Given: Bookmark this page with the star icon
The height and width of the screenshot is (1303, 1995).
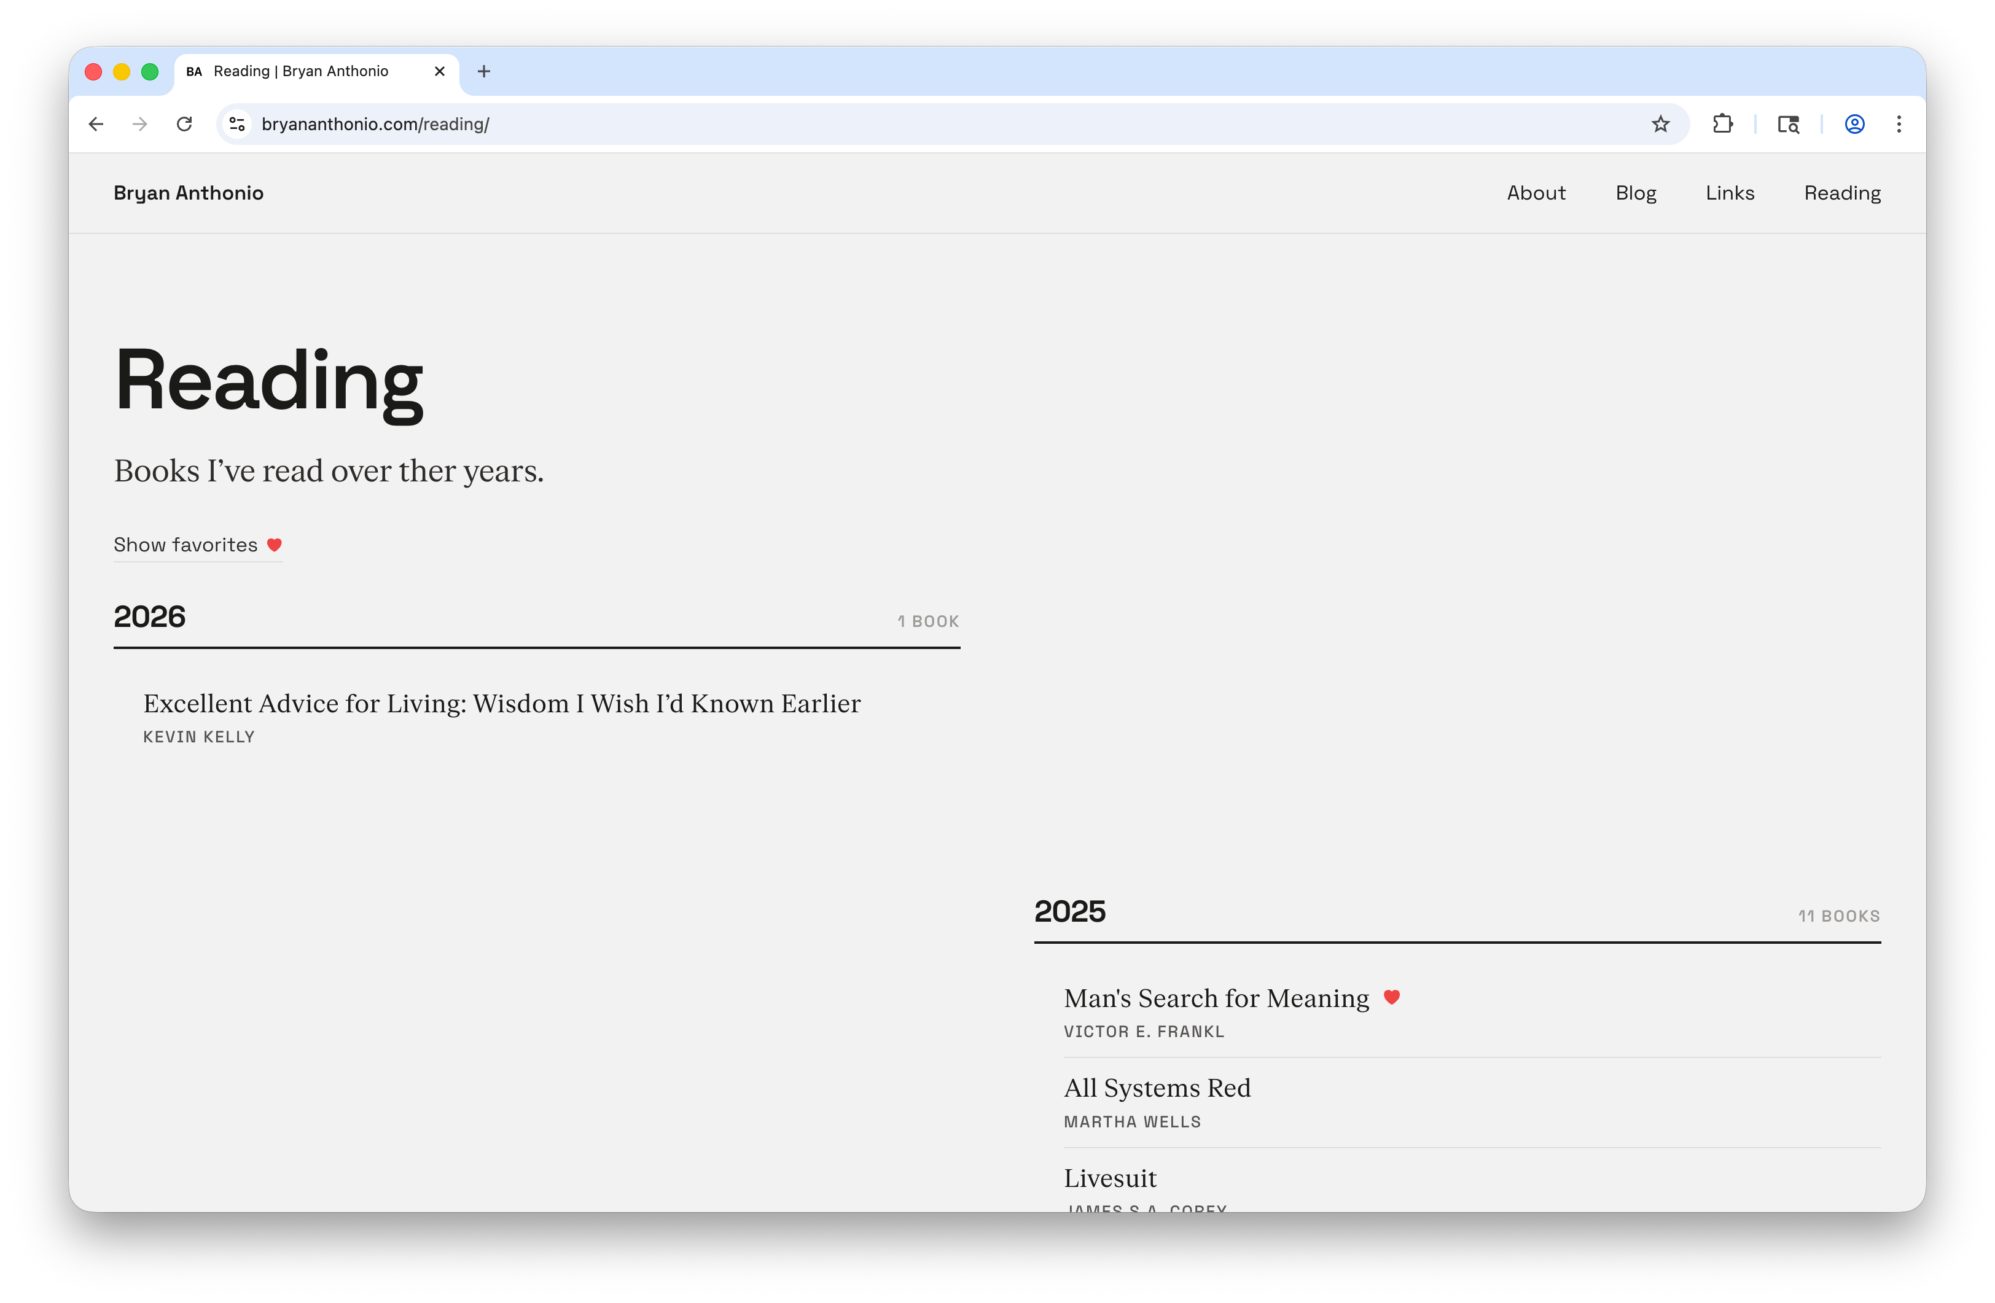Looking at the screenshot, I should 1659,123.
